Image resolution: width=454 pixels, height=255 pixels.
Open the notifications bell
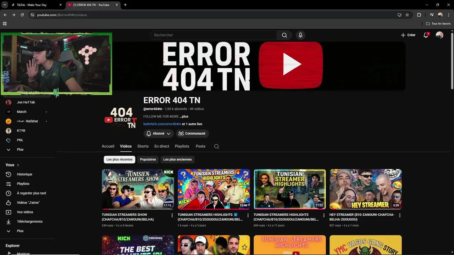click(426, 35)
